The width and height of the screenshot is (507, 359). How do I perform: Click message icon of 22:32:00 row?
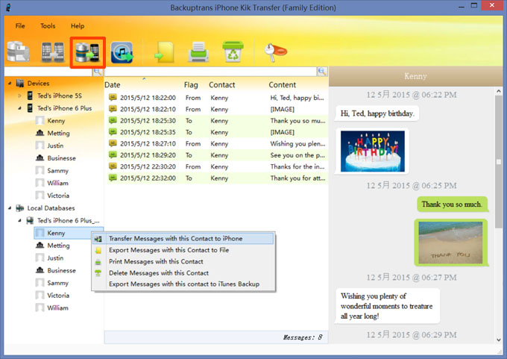[113, 178]
